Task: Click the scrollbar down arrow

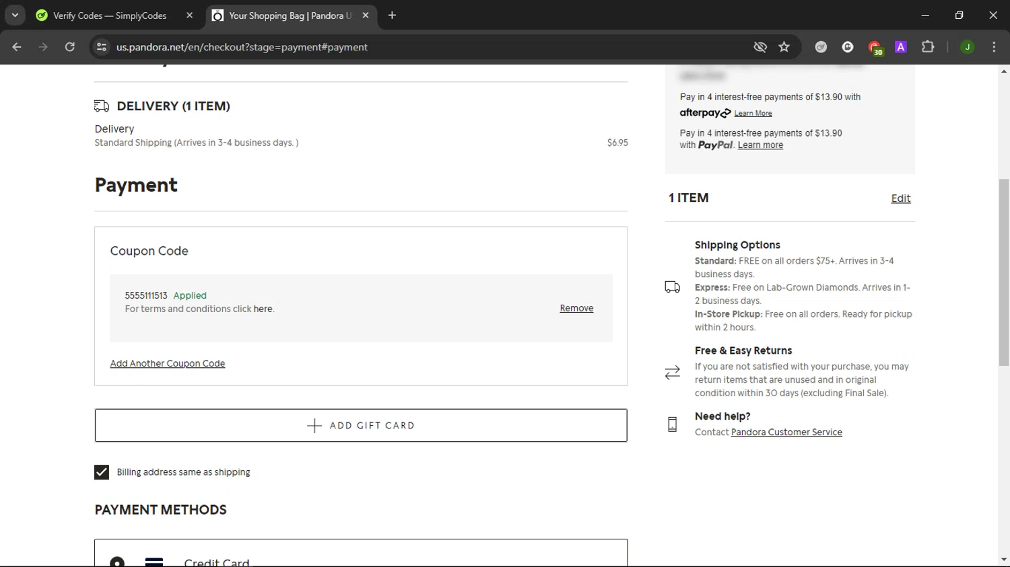Action: coord(1004,560)
